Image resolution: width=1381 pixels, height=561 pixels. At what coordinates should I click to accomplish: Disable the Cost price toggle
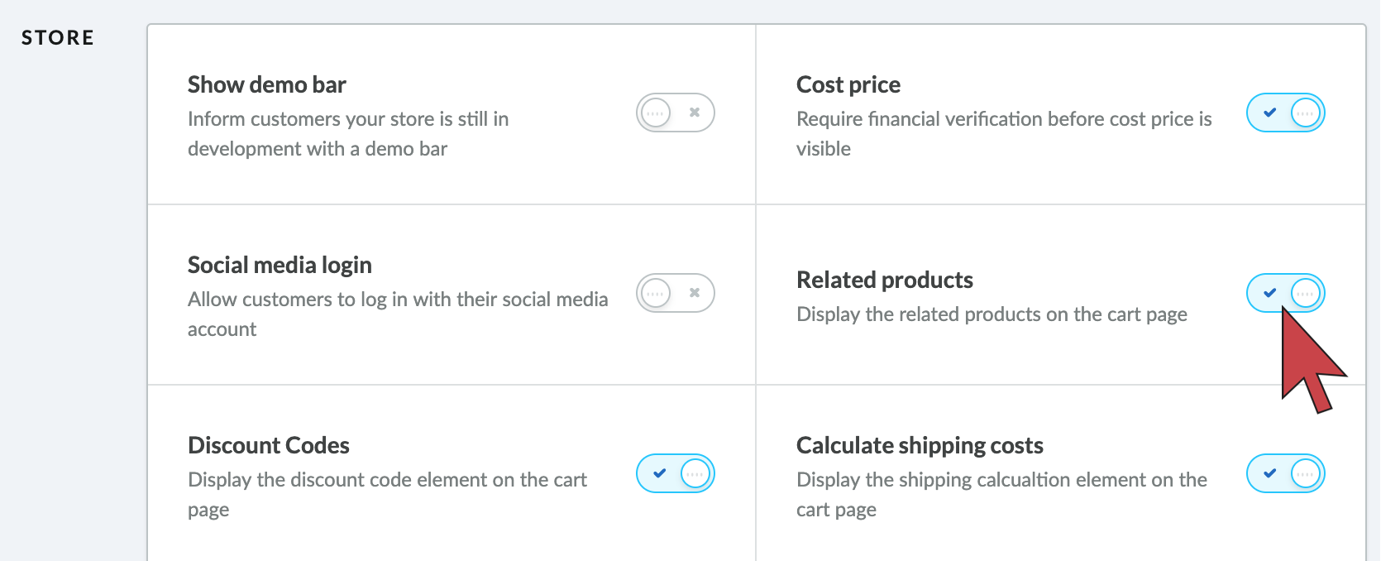[x=1285, y=113]
